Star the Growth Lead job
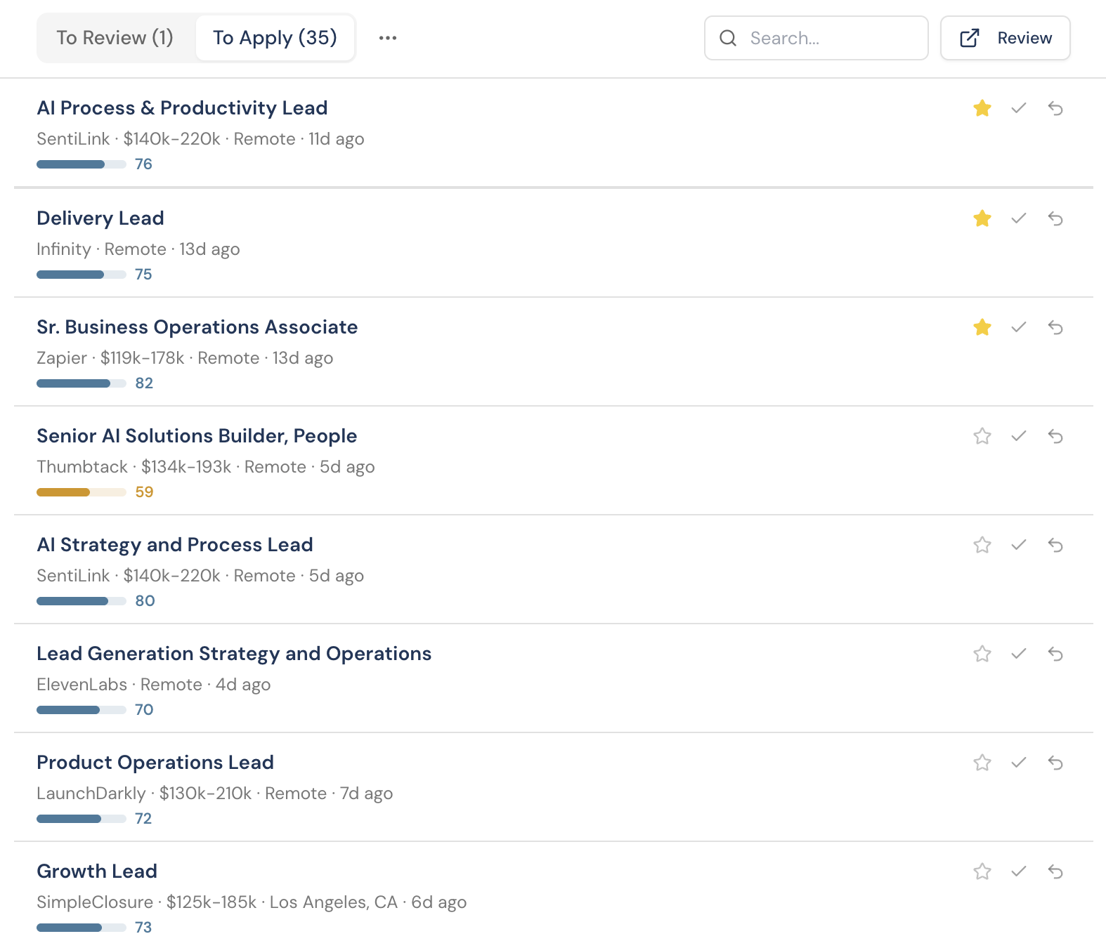 point(982,871)
